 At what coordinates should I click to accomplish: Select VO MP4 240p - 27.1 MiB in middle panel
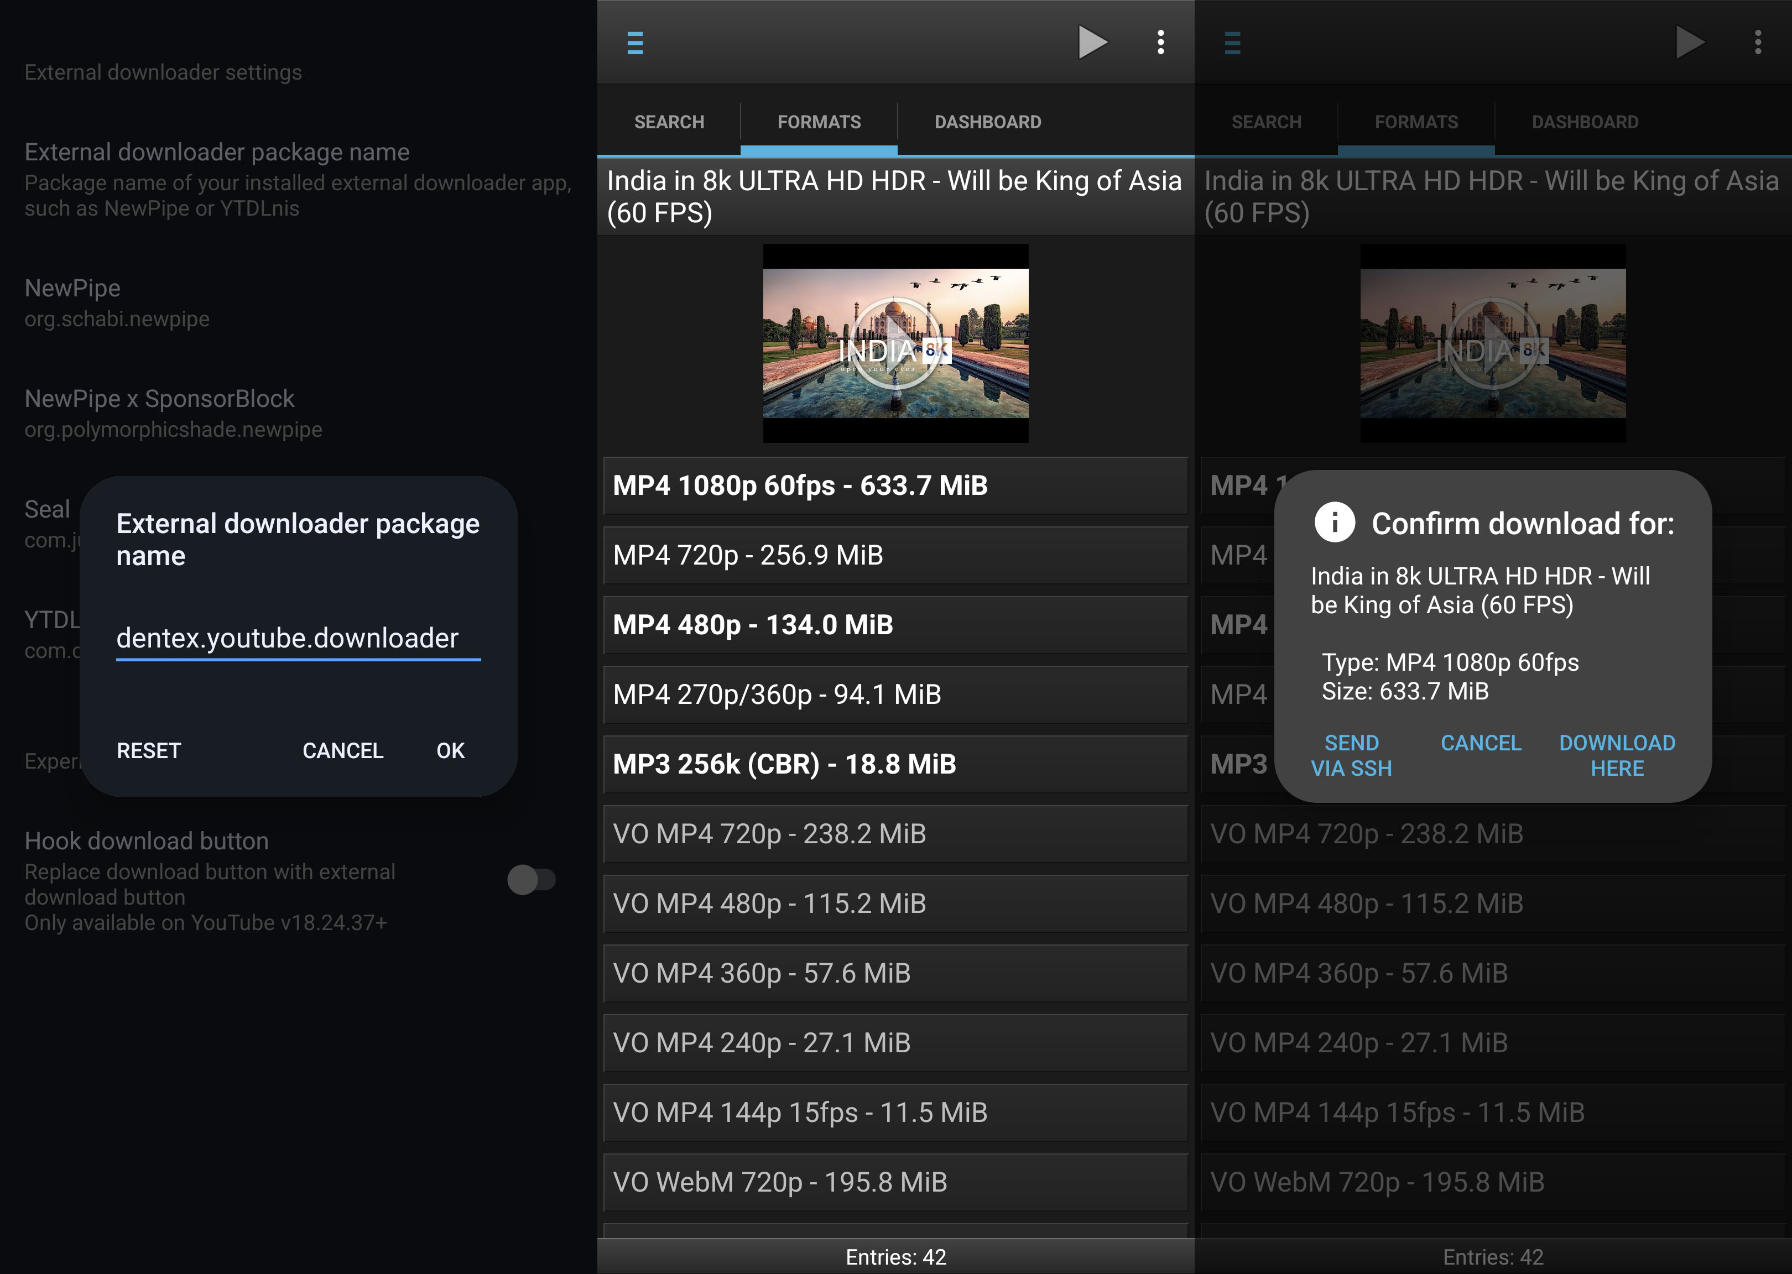click(x=895, y=1043)
